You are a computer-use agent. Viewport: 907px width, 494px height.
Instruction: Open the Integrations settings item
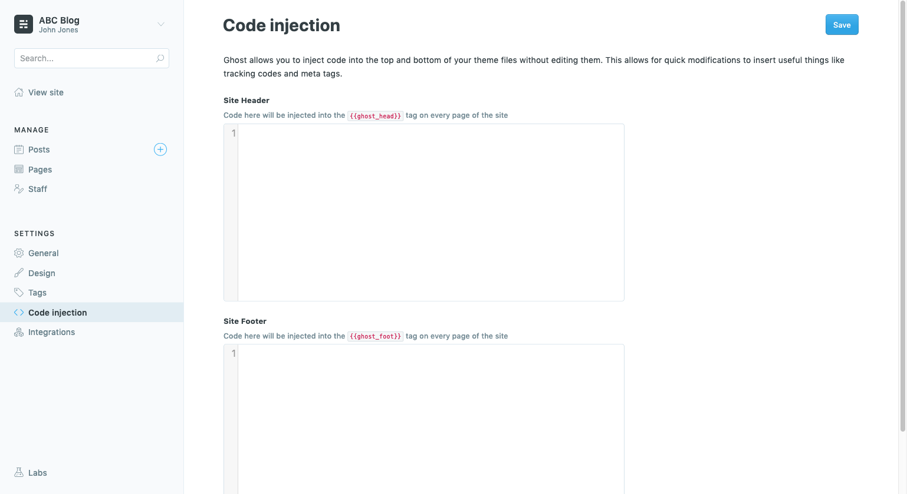pyautogui.click(x=51, y=332)
